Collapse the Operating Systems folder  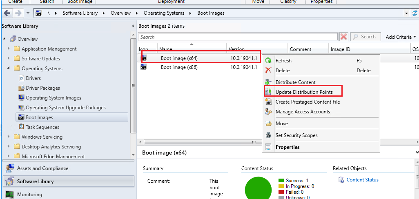point(9,68)
